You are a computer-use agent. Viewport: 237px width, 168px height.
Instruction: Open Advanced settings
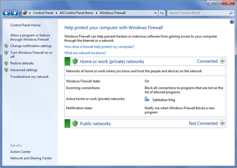coord(24,70)
